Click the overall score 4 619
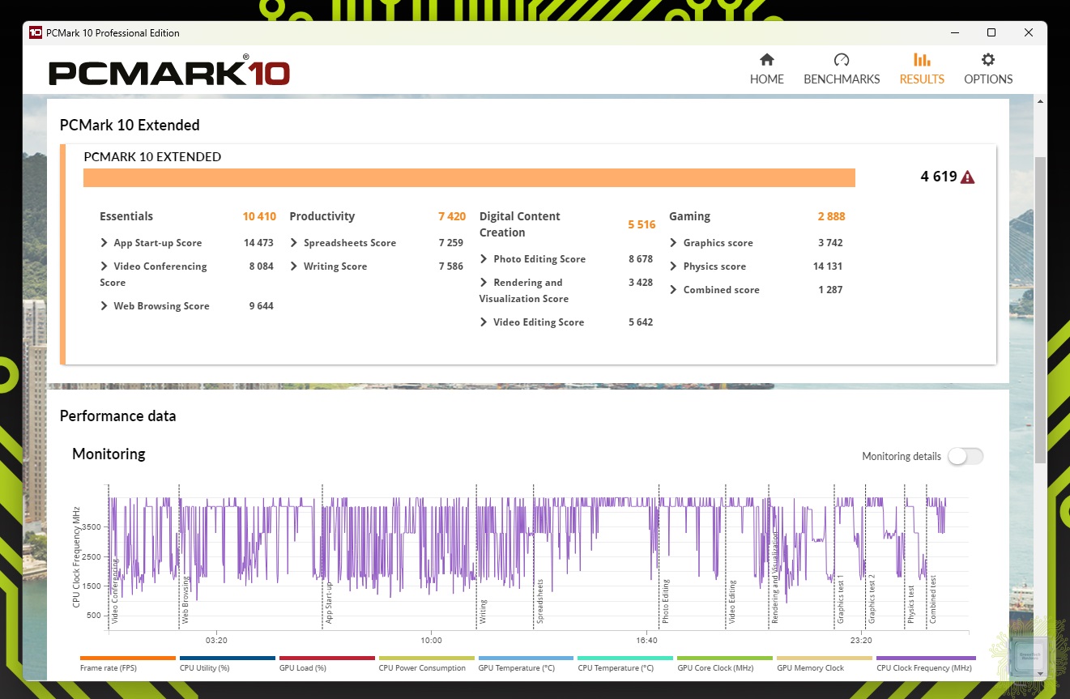 click(x=939, y=177)
